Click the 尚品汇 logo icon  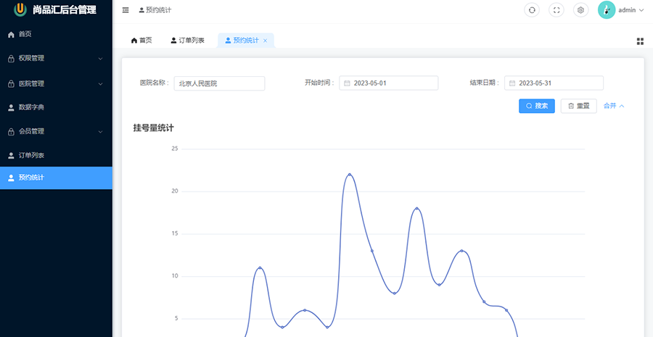[x=20, y=9]
